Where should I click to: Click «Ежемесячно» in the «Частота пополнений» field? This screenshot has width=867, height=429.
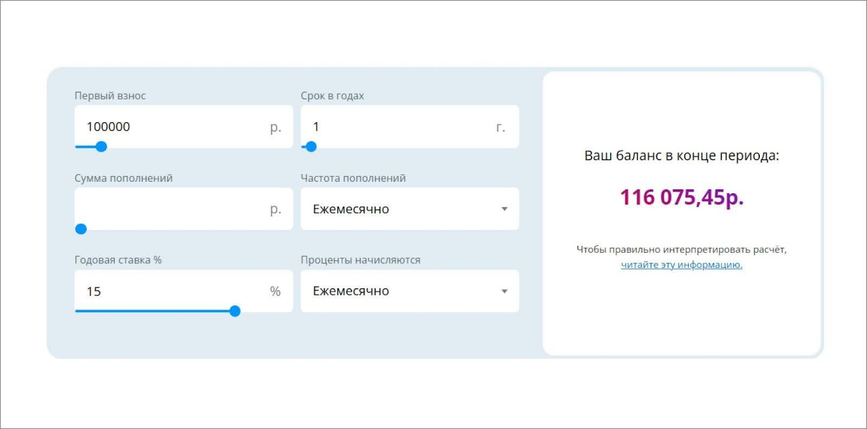[350, 209]
